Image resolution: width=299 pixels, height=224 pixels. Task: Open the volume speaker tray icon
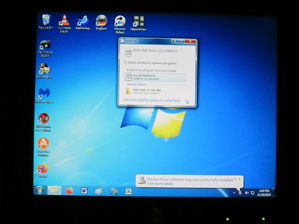click(247, 193)
